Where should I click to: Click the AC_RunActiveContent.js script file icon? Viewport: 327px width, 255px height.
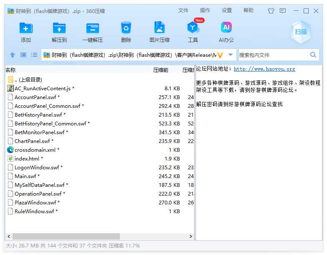pyautogui.click(x=10, y=88)
